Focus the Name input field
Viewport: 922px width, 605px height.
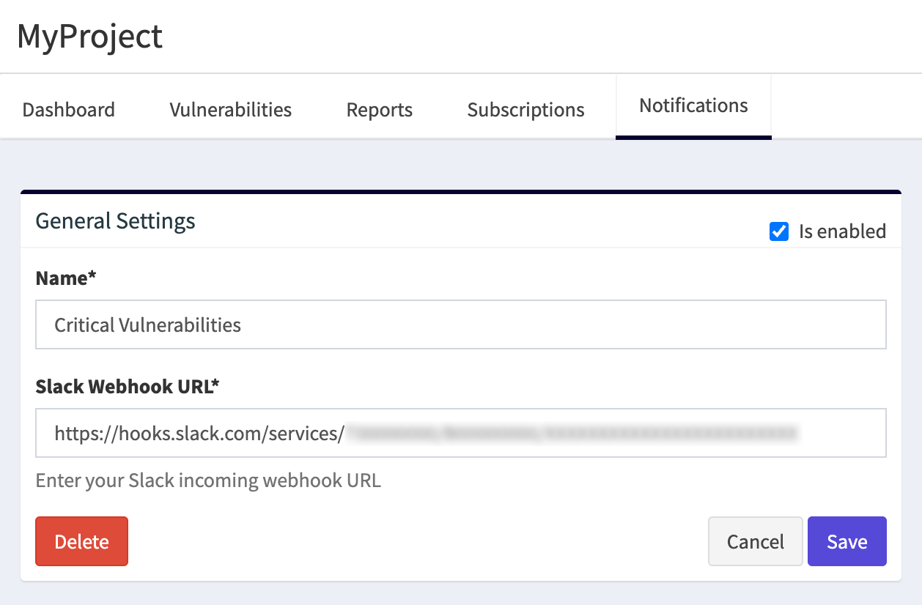pos(460,324)
